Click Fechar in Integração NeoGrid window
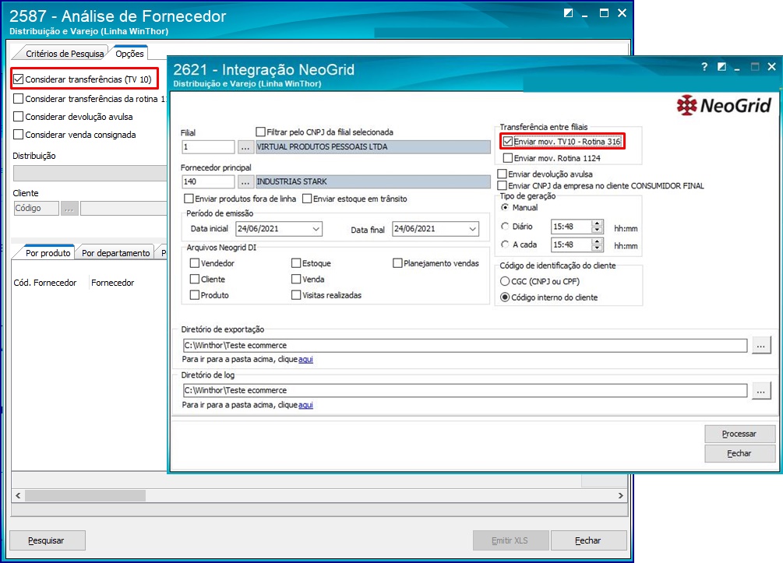The width and height of the screenshot is (783, 563). point(739,454)
